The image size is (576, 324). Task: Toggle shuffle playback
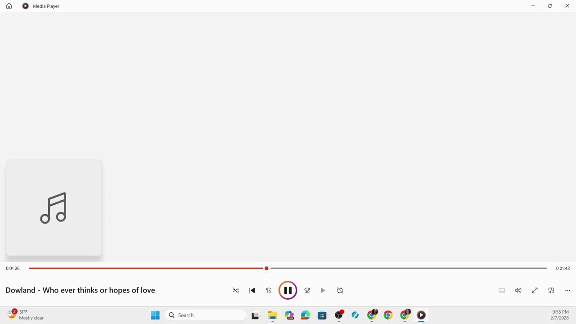pos(235,291)
